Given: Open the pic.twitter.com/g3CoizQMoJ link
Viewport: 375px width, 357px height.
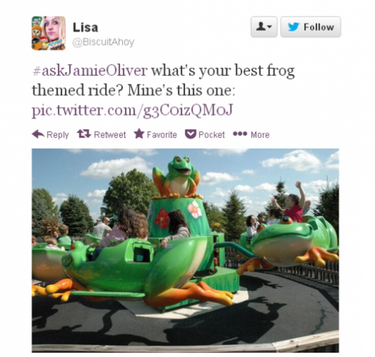Looking at the screenshot, I should pyautogui.click(x=132, y=111).
